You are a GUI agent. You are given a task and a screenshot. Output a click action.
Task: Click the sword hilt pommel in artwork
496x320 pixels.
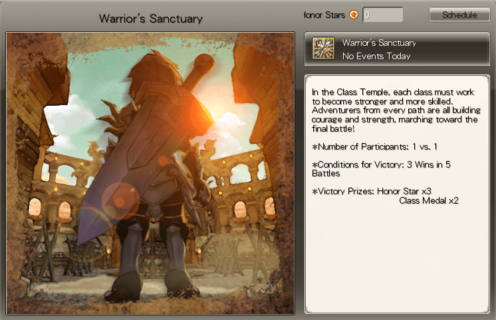[204, 64]
